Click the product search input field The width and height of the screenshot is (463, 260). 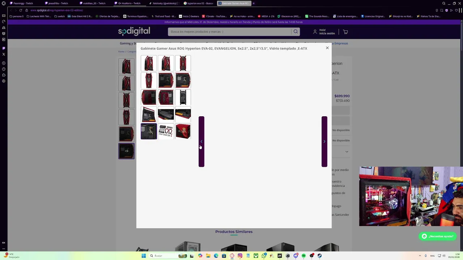click(x=230, y=31)
